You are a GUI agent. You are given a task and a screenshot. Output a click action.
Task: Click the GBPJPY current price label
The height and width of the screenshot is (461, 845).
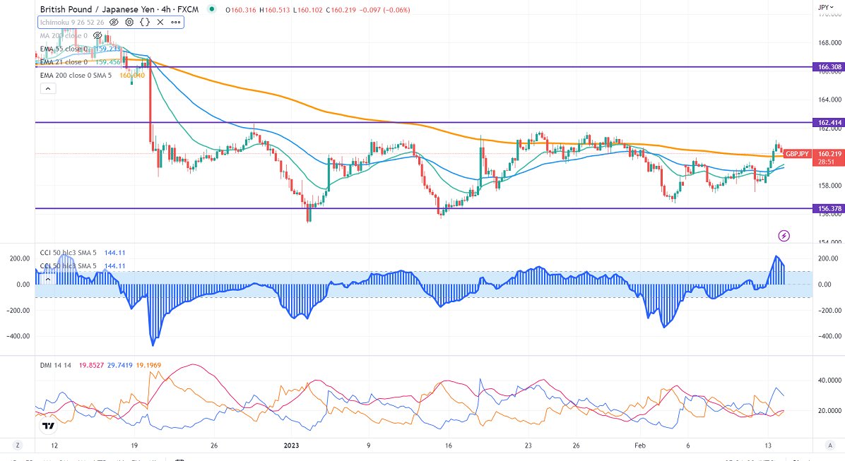798,153
